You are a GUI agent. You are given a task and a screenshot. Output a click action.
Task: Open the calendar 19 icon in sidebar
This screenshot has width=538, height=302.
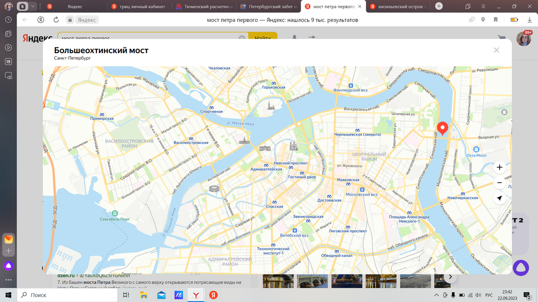9,62
